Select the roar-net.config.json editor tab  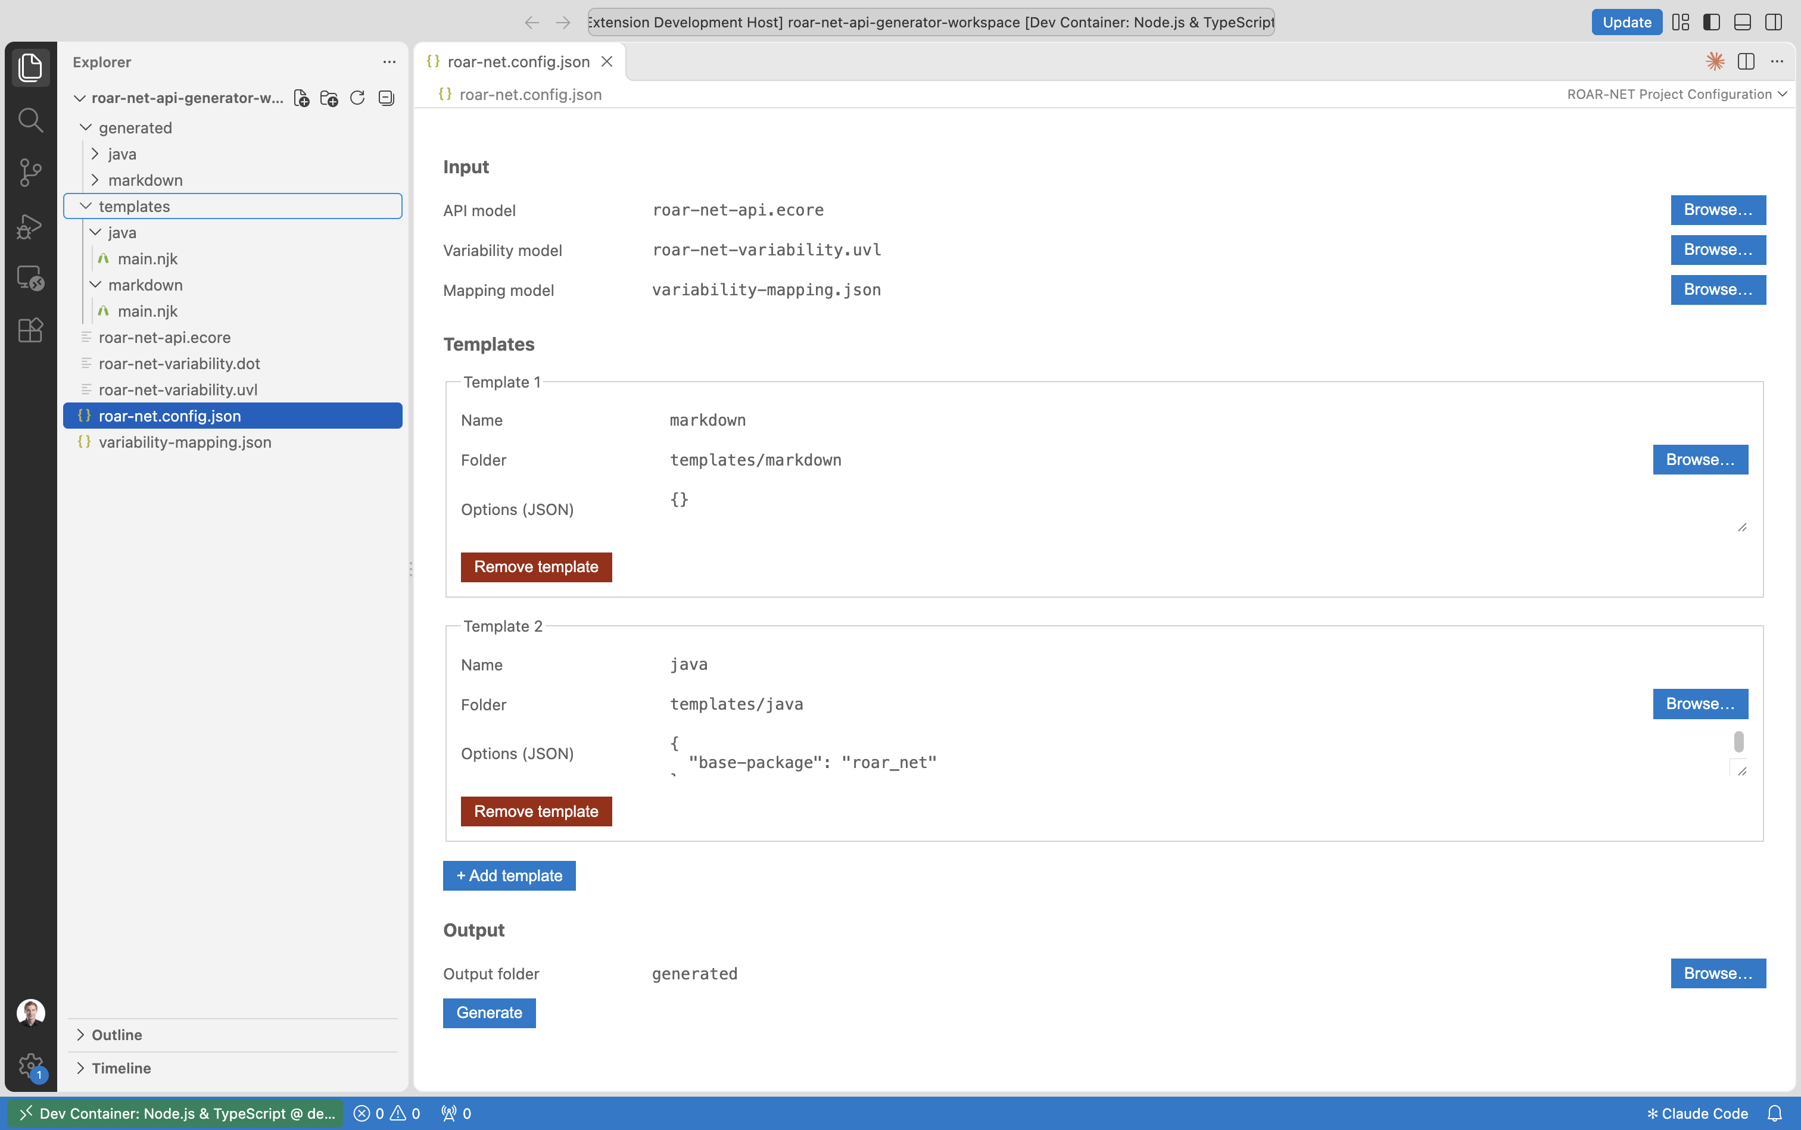click(519, 62)
